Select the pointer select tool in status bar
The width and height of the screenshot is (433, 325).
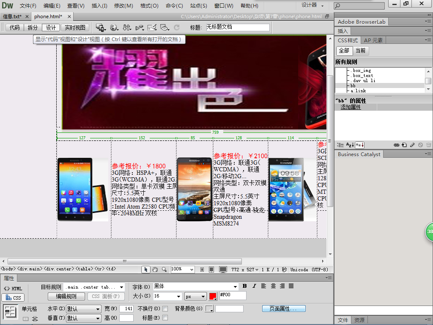tap(145, 270)
